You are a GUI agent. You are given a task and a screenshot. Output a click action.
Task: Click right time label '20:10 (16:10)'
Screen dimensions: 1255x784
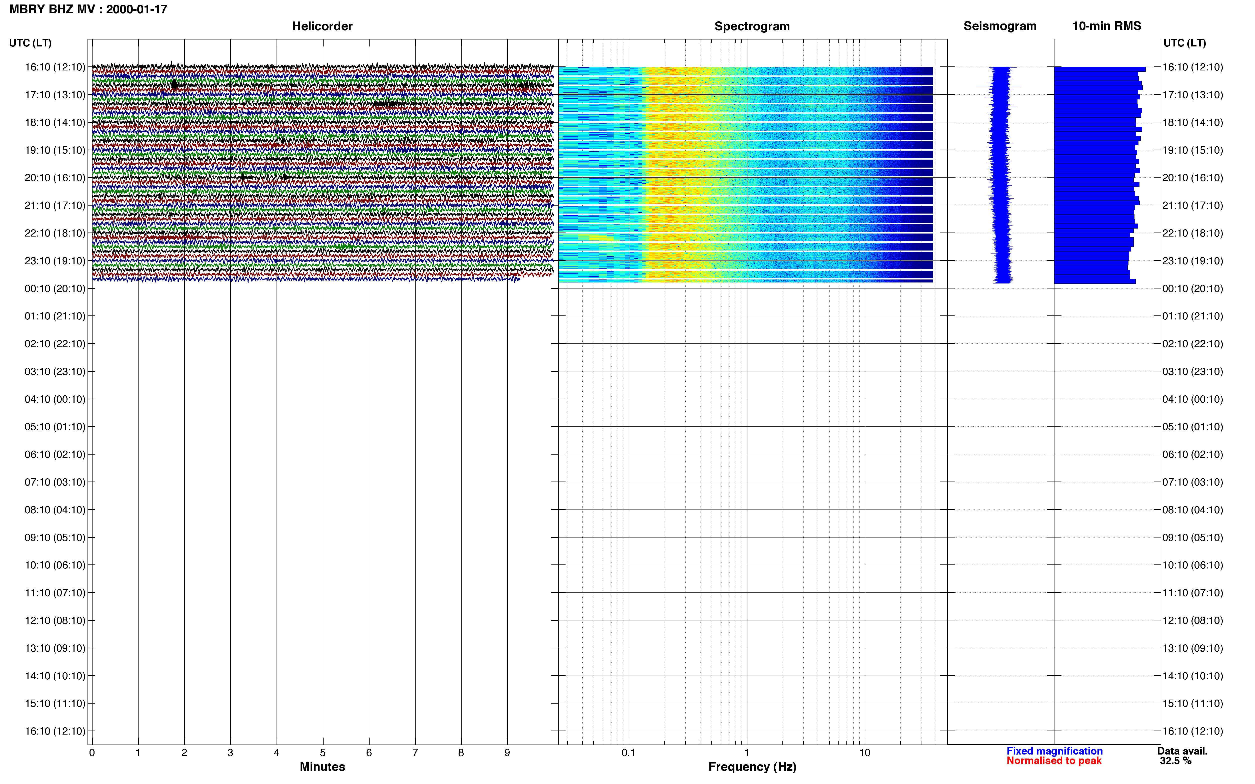(1193, 178)
